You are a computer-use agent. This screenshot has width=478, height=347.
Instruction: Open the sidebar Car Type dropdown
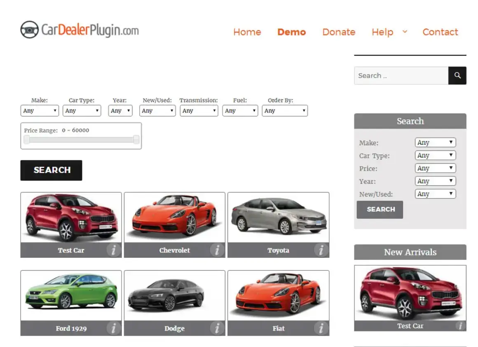click(x=435, y=155)
